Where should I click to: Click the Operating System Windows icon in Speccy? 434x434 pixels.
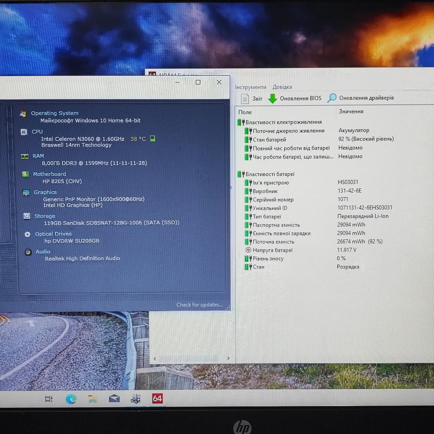tap(23, 114)
